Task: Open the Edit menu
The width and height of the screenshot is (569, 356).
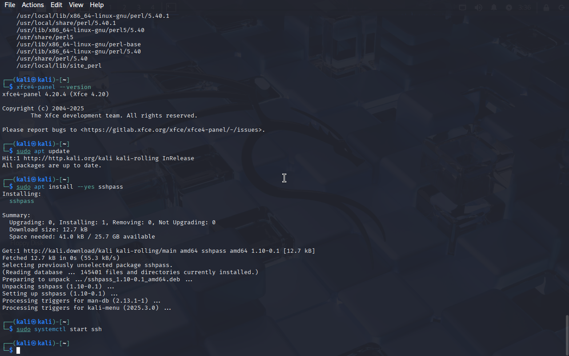Action: click(56, 5)
